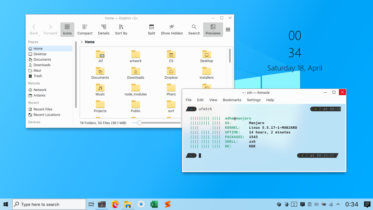Screen dimensions: 373x210
Task: Open Konsole Help menu
Action: click(x=270, y=100)
